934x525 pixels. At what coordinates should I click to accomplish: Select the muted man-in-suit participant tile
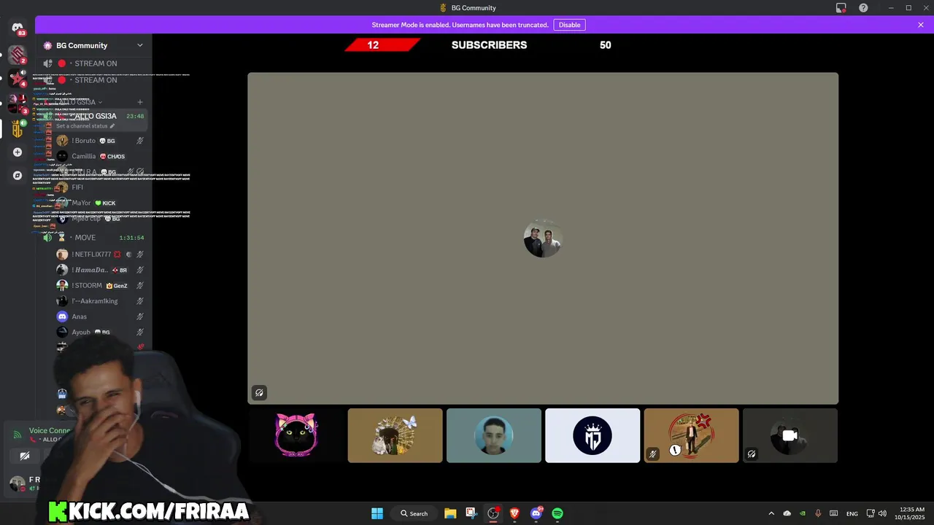coord(691,435)
